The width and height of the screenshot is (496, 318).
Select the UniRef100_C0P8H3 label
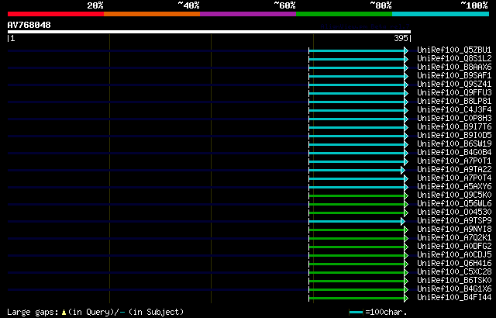pyautogui.click(x=454, y=119)
